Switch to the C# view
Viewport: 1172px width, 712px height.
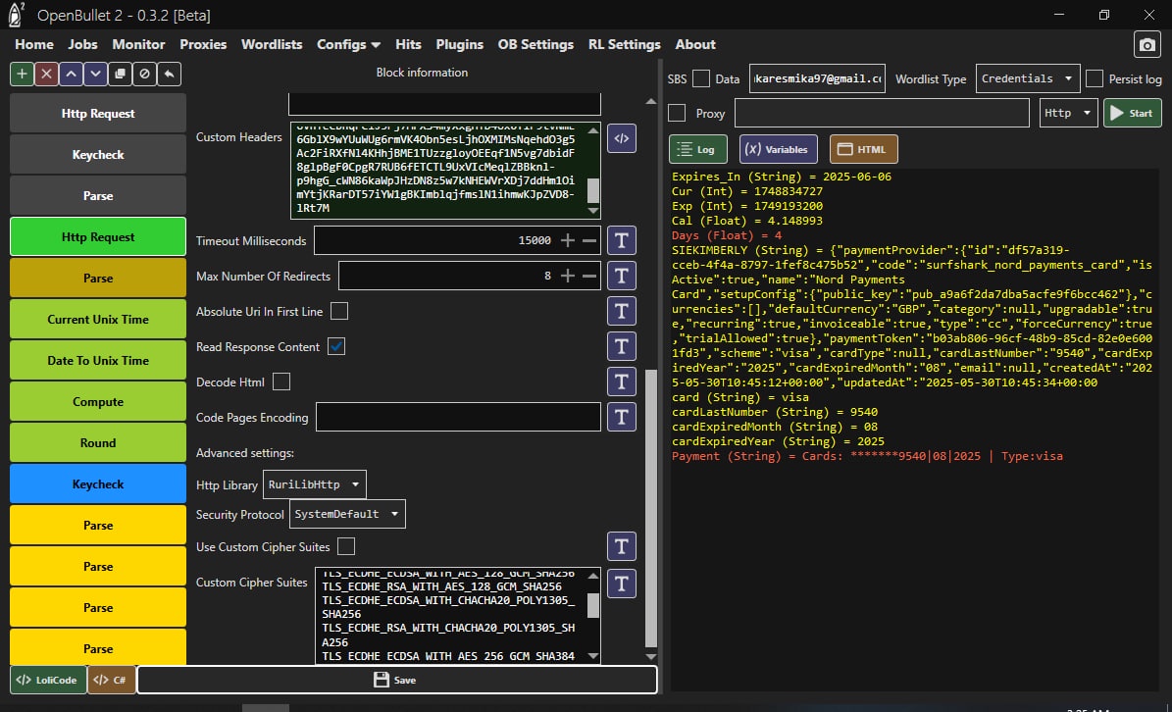(x=112, y=680)
